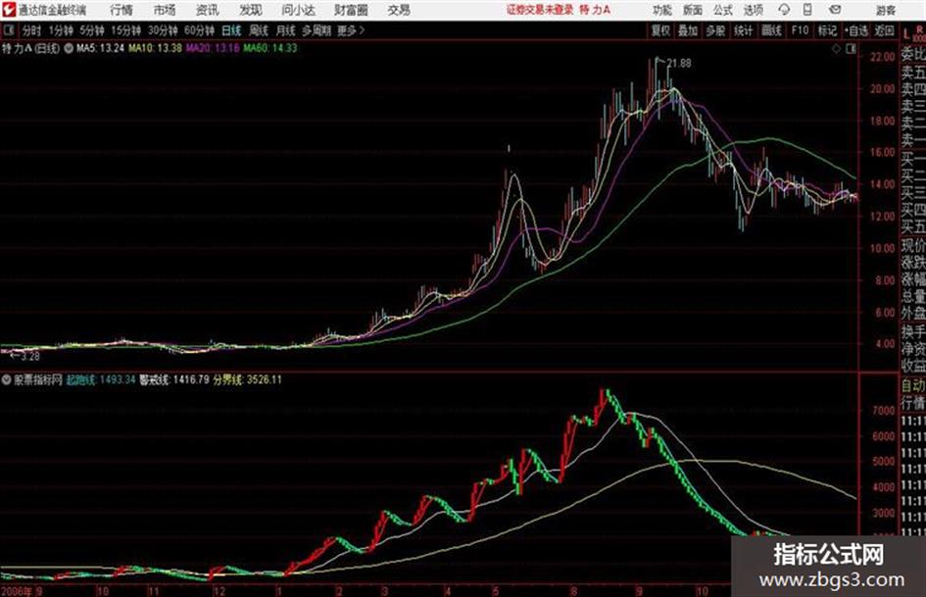This screenshot has width=926, height=597.
Task: Switch to the 5分钟 period tab
Action: tap(92, 30)
